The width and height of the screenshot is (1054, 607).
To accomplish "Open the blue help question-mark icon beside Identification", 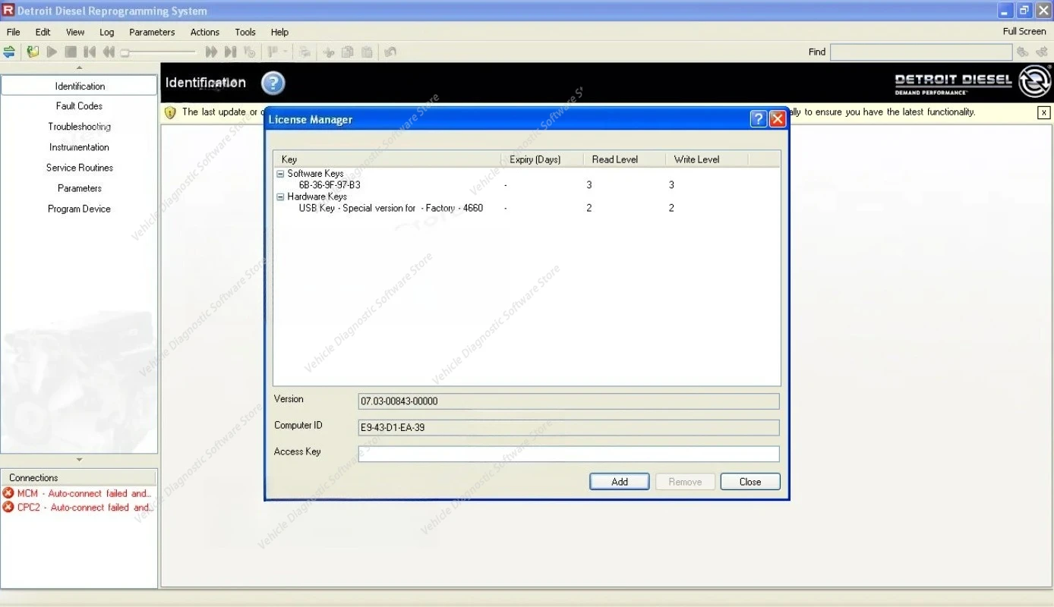I will [x=273, y=83].
